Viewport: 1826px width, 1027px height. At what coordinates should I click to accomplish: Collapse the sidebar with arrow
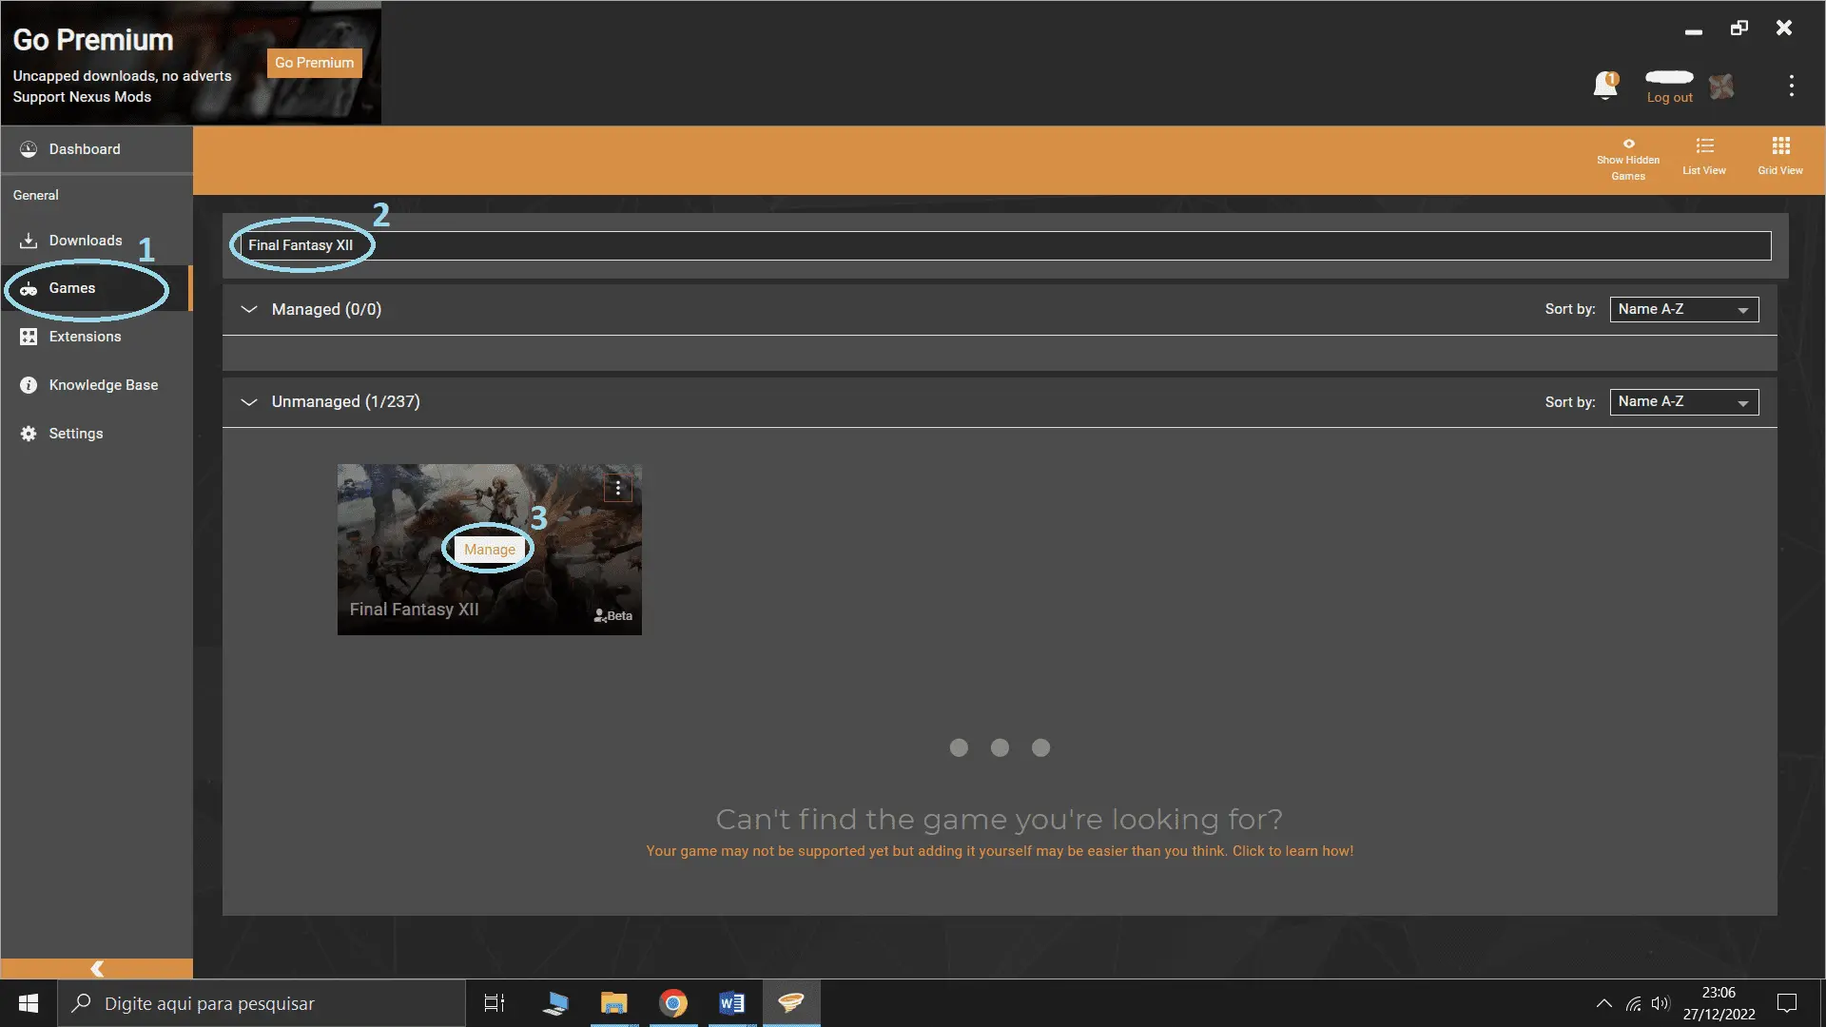pos(96,968)
